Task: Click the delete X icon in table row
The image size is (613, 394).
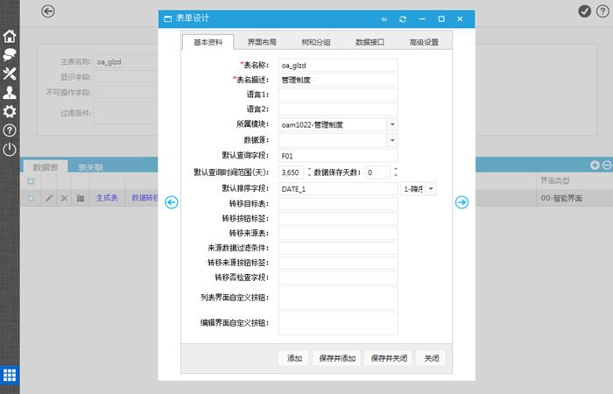Action: point(64,198)
